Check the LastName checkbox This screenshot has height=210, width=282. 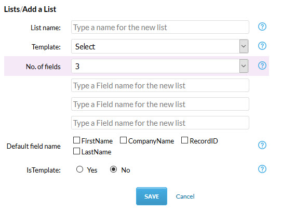(76, 151)
